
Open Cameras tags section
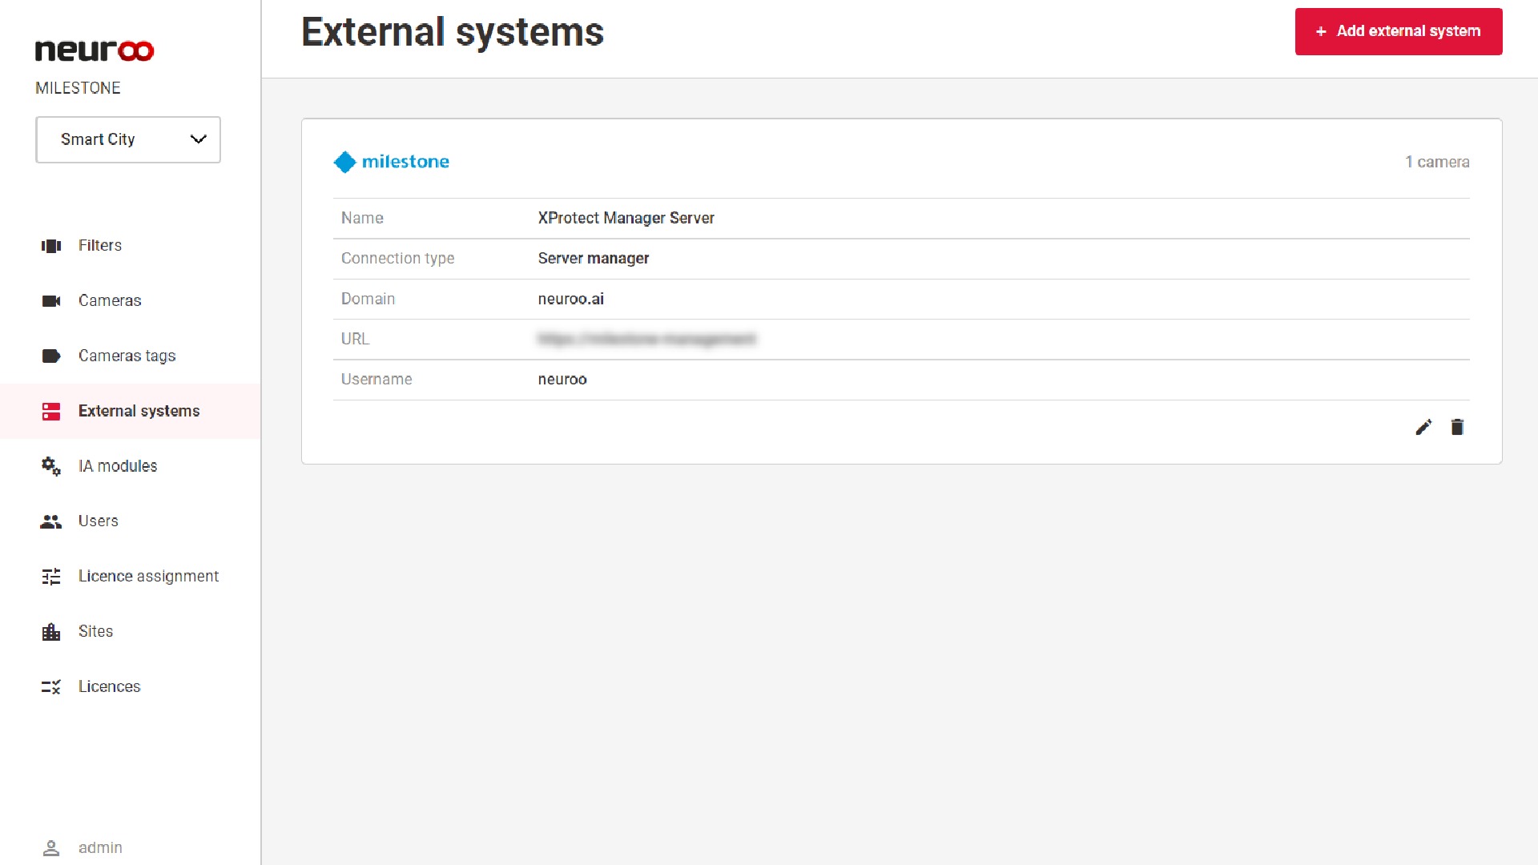(127, 356)
